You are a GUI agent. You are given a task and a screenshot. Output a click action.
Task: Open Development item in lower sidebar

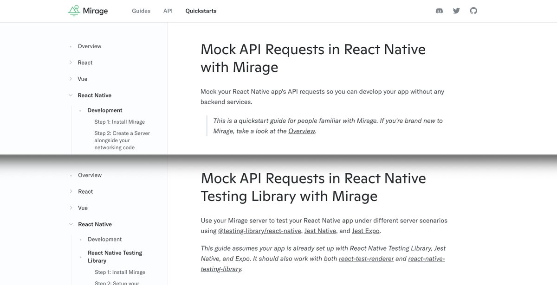tap(105, 239)
